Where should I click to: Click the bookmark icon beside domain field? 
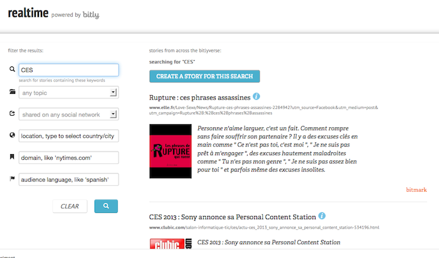coord(12,157)
